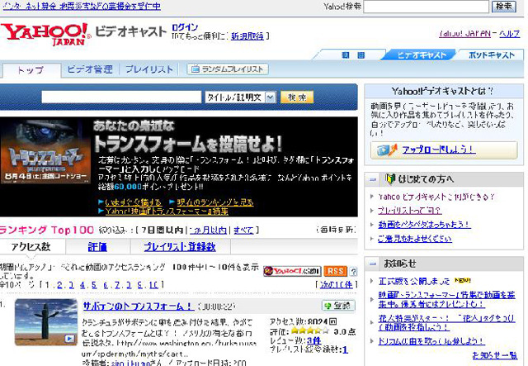Image resolution: width=528 pixels, height=366 pixels.
Task: Click the uploader name link
Action: (x=130, y=363)
